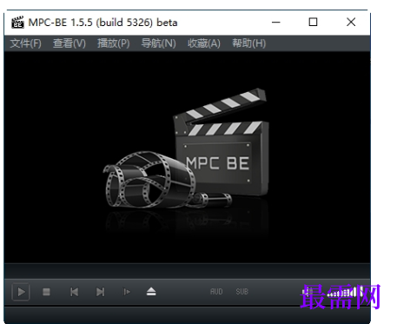Viewport: 397px width, 324px height.
Task: Click the MPC-BE app icon in title bar
Action: click(17, 23)
